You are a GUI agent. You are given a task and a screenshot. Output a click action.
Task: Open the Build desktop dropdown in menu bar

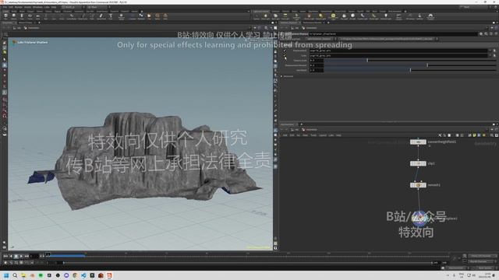coord(73,7)
